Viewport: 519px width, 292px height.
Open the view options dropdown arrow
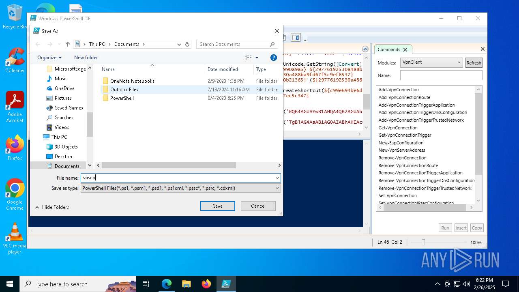click(257, 58)
